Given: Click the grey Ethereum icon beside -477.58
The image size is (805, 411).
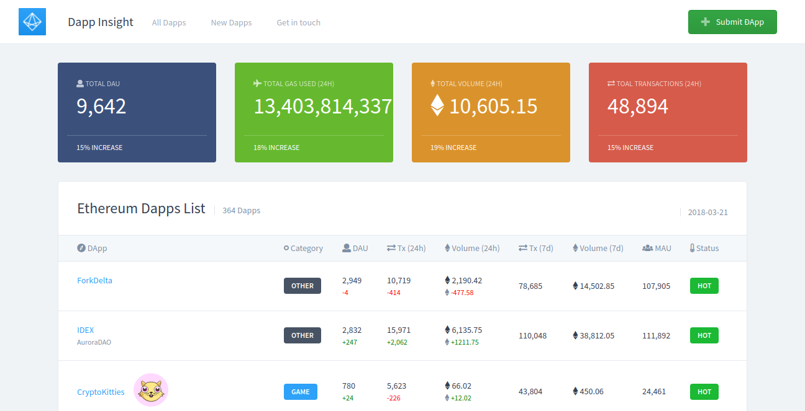Looking at the screenshot, I should (x=447, y=293).
